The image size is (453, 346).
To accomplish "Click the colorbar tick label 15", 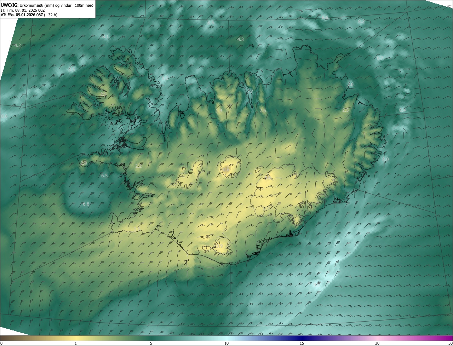I will coord(302,343).
